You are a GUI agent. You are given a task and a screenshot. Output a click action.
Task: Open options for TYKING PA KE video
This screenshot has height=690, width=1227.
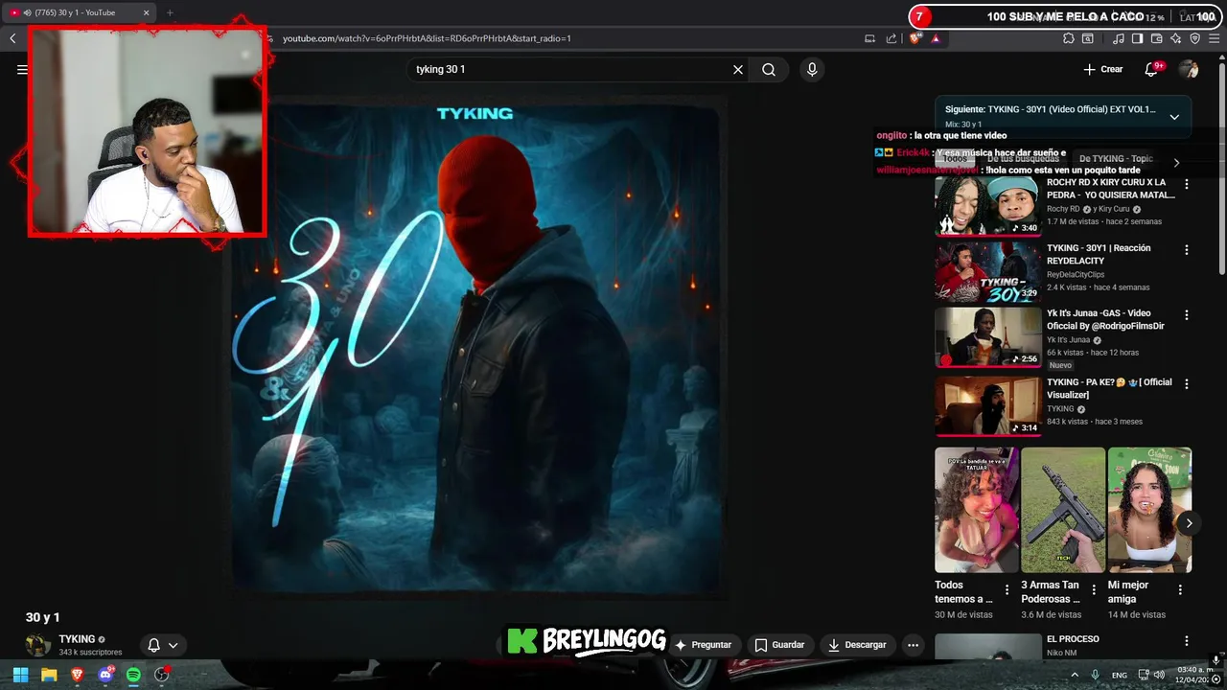(x=1186, y=384)
